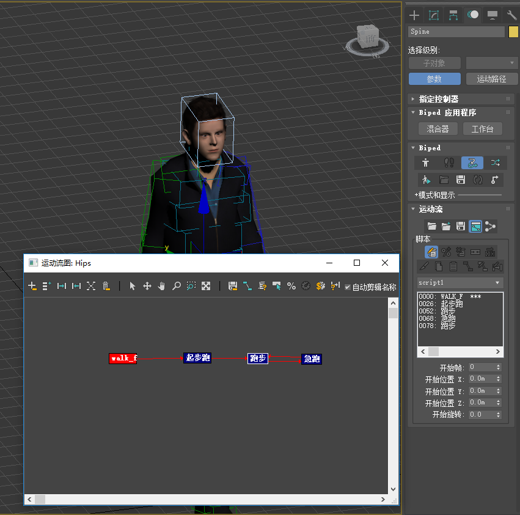The width and height of the screenshot is (520, 515).
Task: Expand the 指定控制器 rollout
Action: 461,99
